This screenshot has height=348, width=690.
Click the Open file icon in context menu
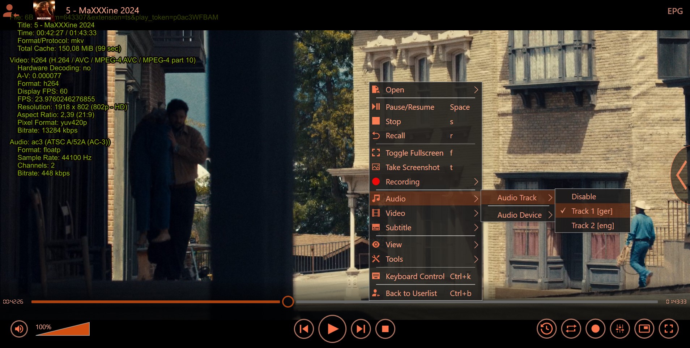(376, 90)
